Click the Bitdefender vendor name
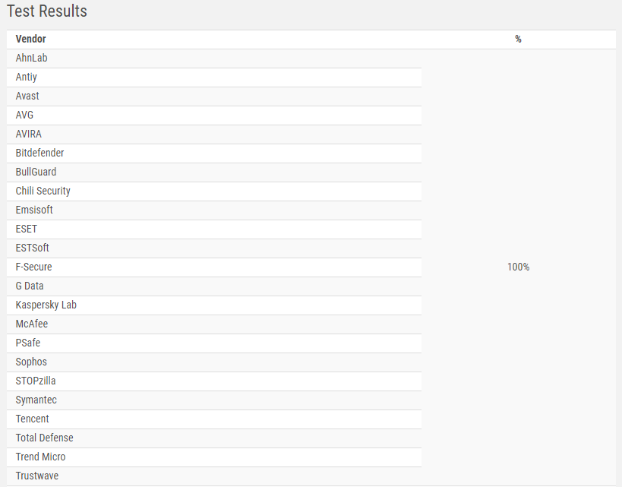The height and width of the screenshot is (487, 622). pos(39,153)
